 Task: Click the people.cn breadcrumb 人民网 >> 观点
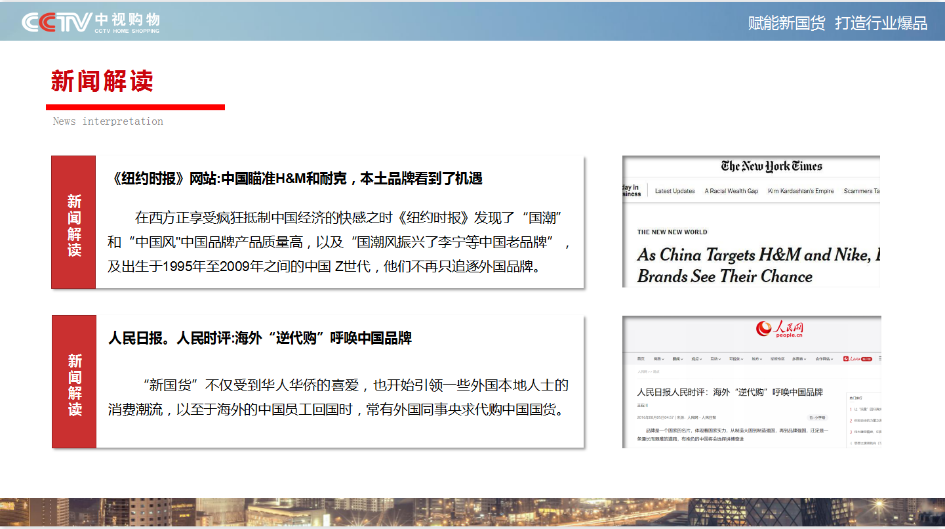point(649,371)
